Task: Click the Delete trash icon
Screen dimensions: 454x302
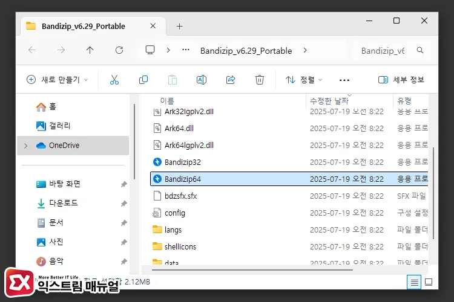Action: pos(260,80)
